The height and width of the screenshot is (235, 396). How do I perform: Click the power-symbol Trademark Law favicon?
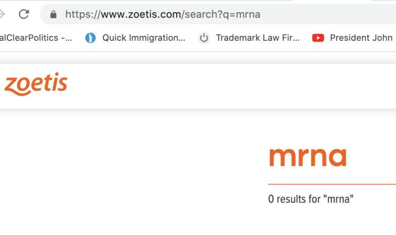click(204, 38)
